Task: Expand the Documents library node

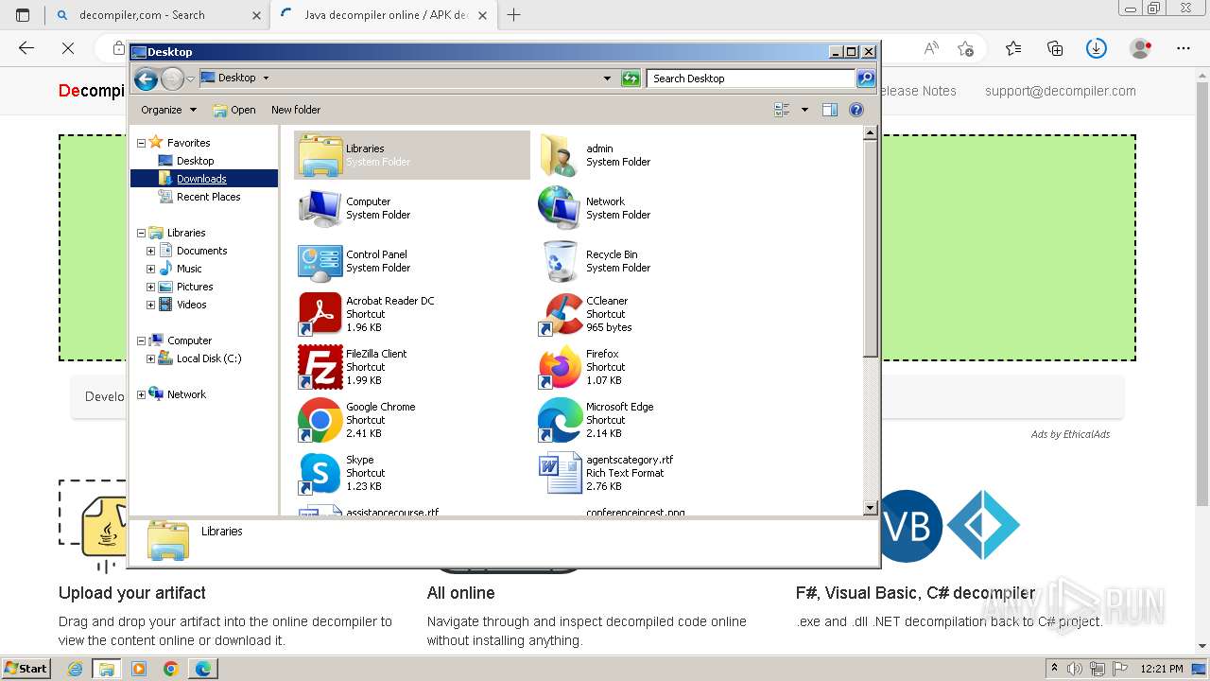Action: [150, 251]
